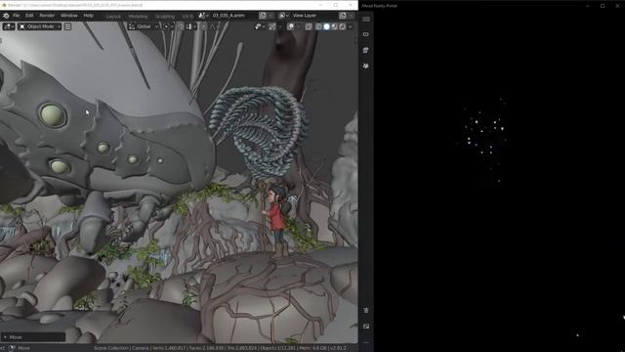Open Mixed Reality Portal hamburger menu

(x=366, y=20)
